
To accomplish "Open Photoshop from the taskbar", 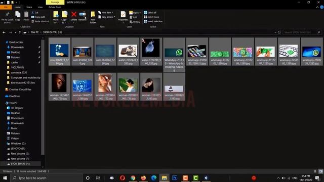I will click(x=175, y=178).
